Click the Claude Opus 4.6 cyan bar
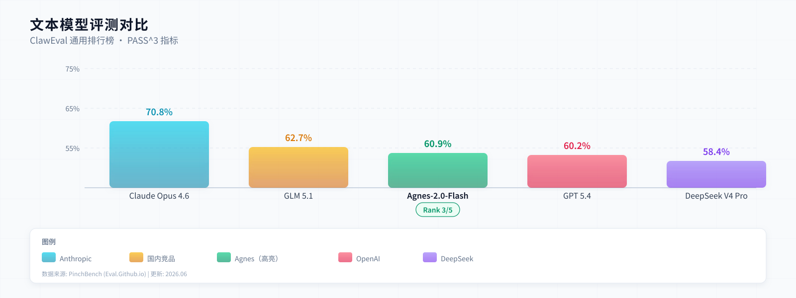 [x=159, y=154]
